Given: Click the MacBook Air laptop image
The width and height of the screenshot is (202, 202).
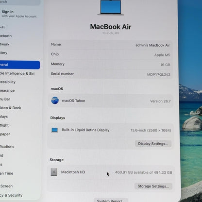Looking at the screenshot, I should [111, 7].
